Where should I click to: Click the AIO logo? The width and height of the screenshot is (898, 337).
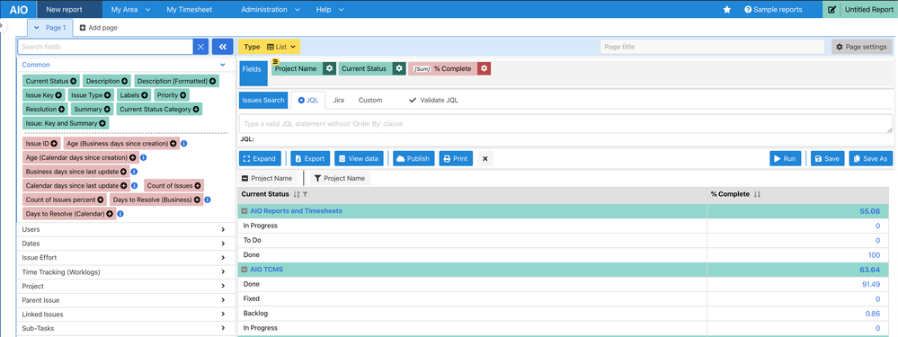point(18,9)
